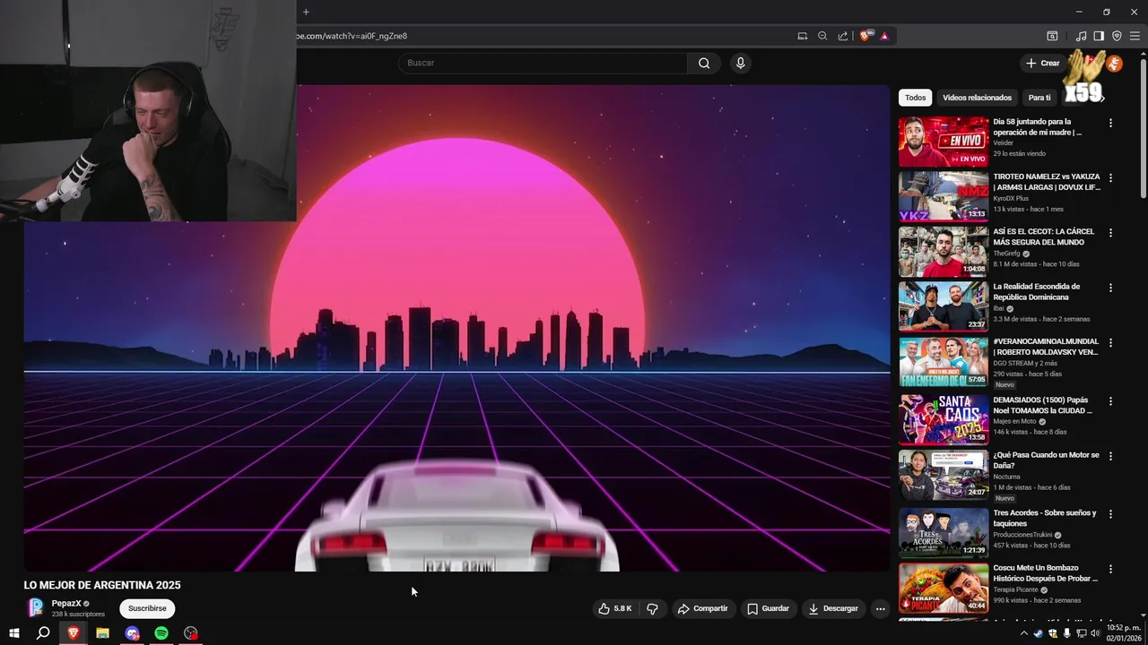This screenshot has width=1148, height=645.
Task: Click '238 k suscriptores' text
Action: 78,615
